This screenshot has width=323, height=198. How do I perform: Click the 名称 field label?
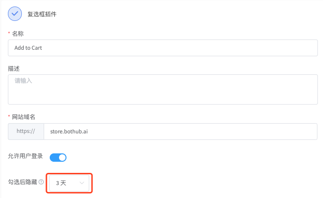[x=18, y=34]
